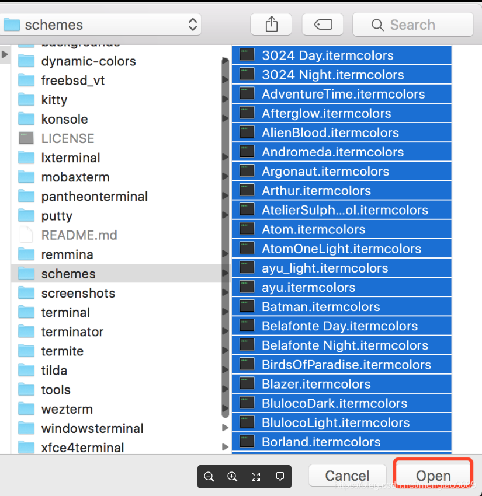Image resolution: width=482 pixels, height=496 pixels.
Task: Click the dynamic-colors folder icon
Action: click(26, 61)
